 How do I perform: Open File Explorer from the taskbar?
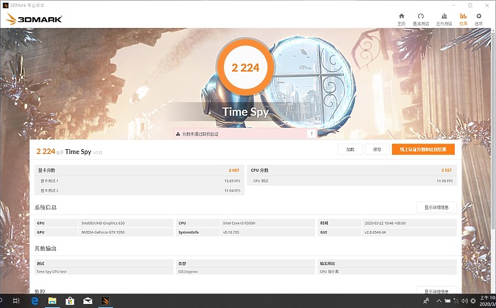pyautogui.click(x=52, y=301)
